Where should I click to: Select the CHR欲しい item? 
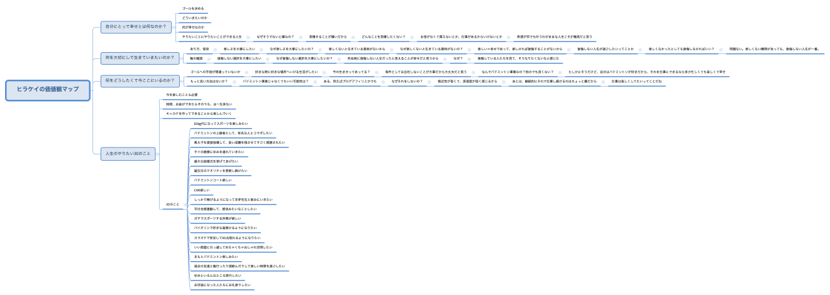click(202, 190)
